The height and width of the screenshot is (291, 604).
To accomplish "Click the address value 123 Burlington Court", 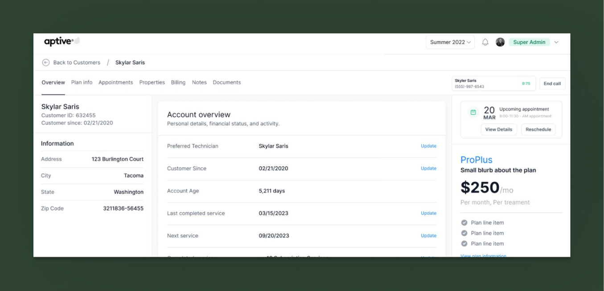I will click(118, 159).
